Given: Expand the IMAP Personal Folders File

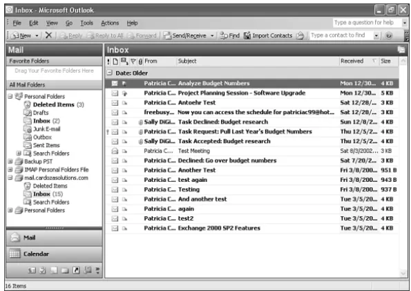Looking at the screenshot, I should coord(10,169).
